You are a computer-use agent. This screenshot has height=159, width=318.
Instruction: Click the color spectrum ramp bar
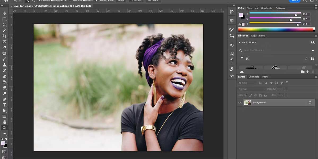point(276,30)
